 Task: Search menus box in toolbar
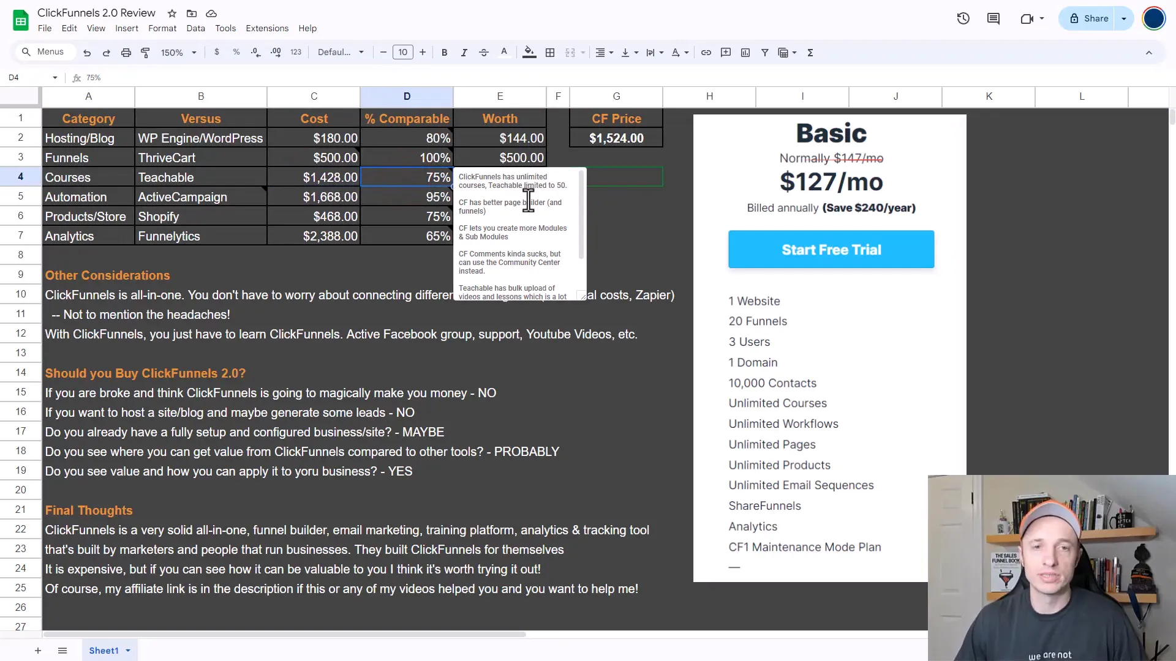[x=44, y=52]
